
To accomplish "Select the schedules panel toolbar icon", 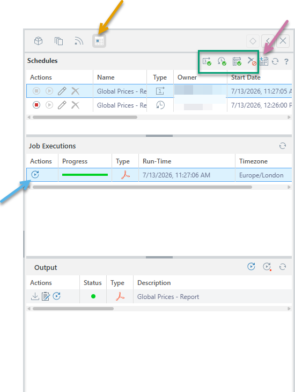I will (x=99, y=41).
